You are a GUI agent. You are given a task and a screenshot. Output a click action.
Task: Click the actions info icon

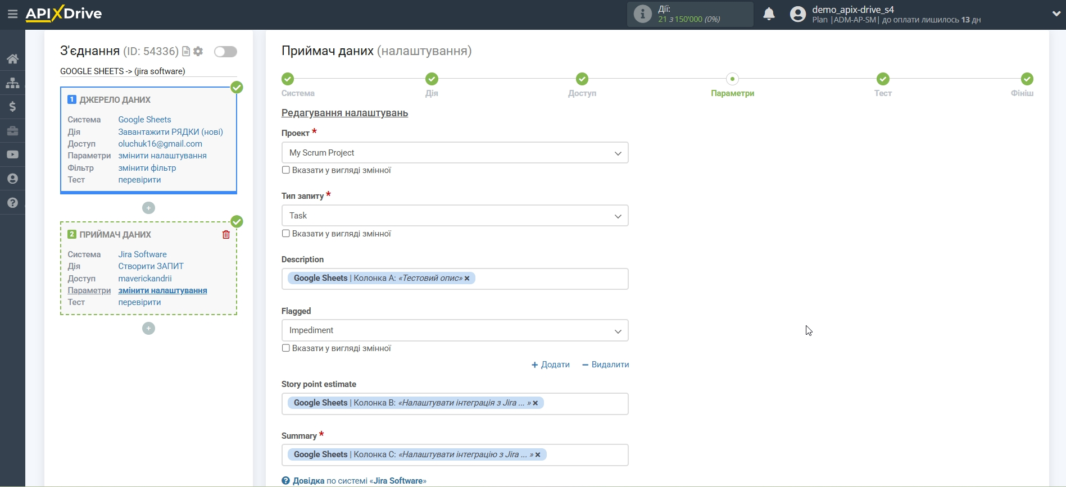click(643, 14)
